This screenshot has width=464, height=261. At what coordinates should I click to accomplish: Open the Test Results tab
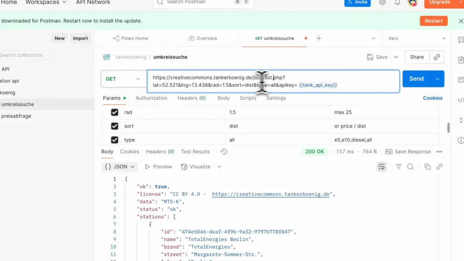pyautogui.click(x=195, y=151)
